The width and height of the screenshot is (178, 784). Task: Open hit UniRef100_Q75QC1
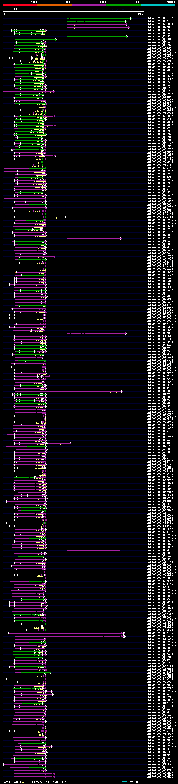tap(160, 333)
